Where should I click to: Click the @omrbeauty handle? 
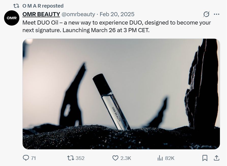pos(78,14)
